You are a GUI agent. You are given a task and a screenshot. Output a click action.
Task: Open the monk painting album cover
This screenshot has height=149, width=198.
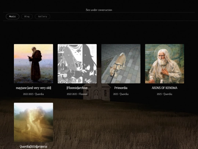(x=33, y=64)
